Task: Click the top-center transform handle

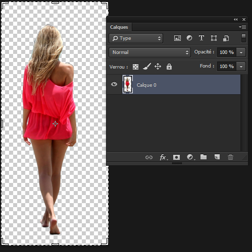Action: click(55, 2)
